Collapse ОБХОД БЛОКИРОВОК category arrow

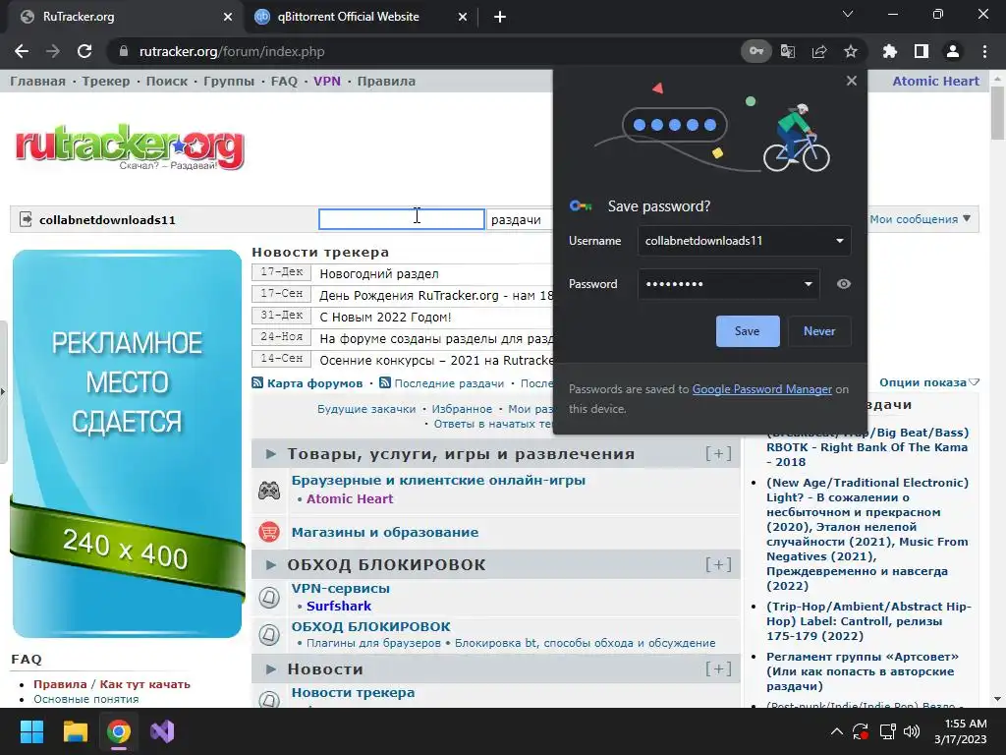click(271, 565)
